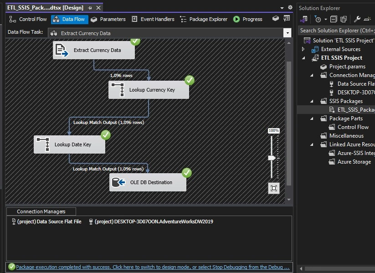Expand the External Sources node
The height and width of the screenshot is (273, 375).
coord(303,49)
